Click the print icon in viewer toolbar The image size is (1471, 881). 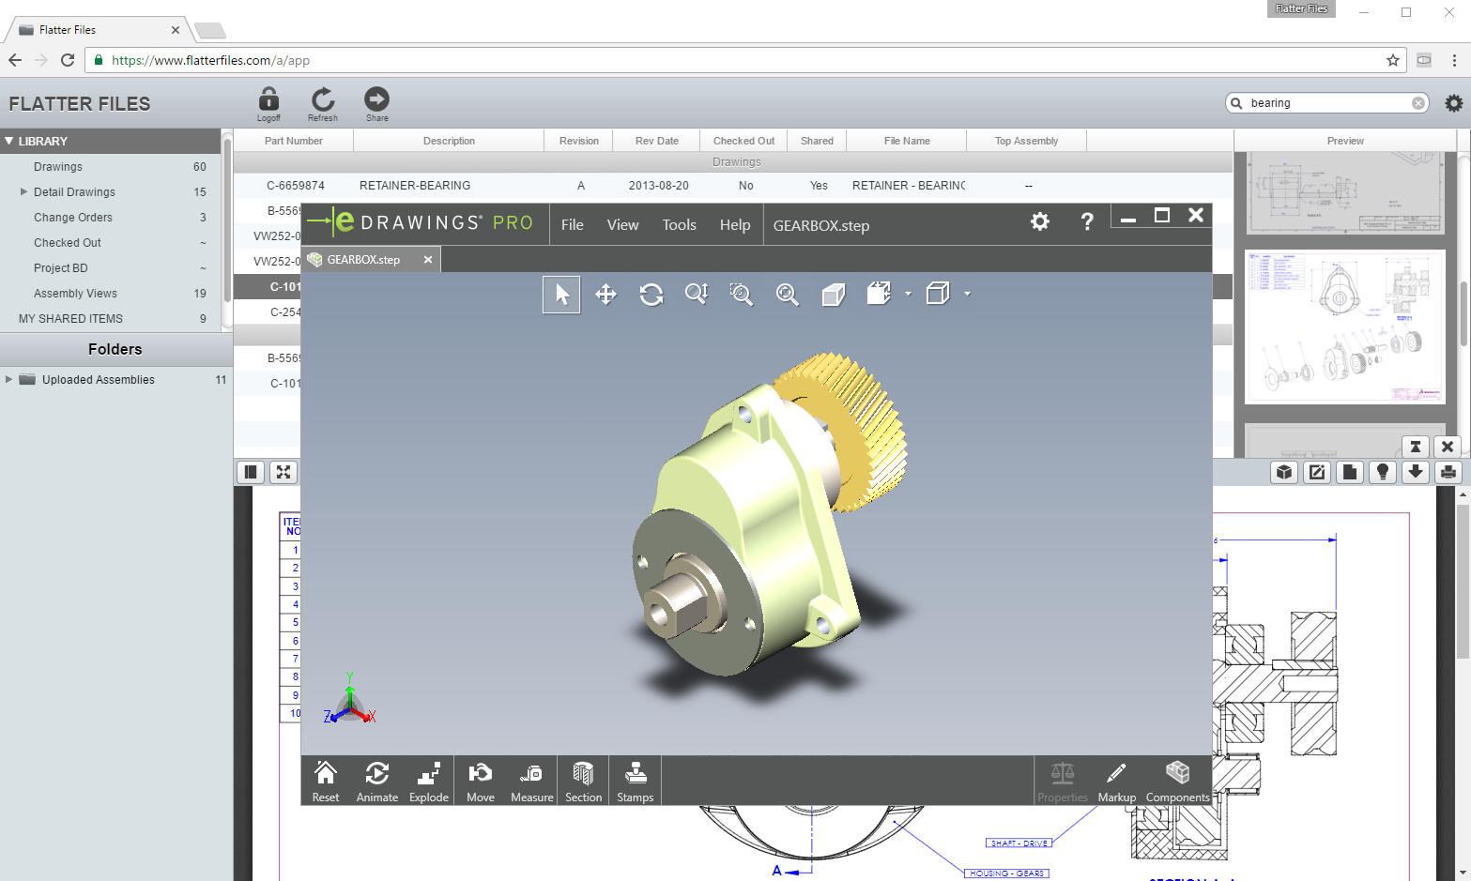[x=1448, y=472]
